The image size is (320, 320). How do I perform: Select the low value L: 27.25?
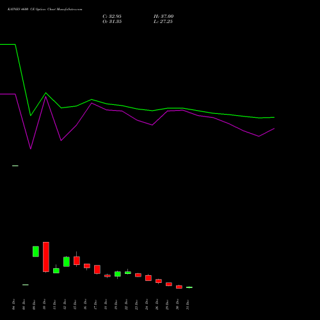coord(163,22)
